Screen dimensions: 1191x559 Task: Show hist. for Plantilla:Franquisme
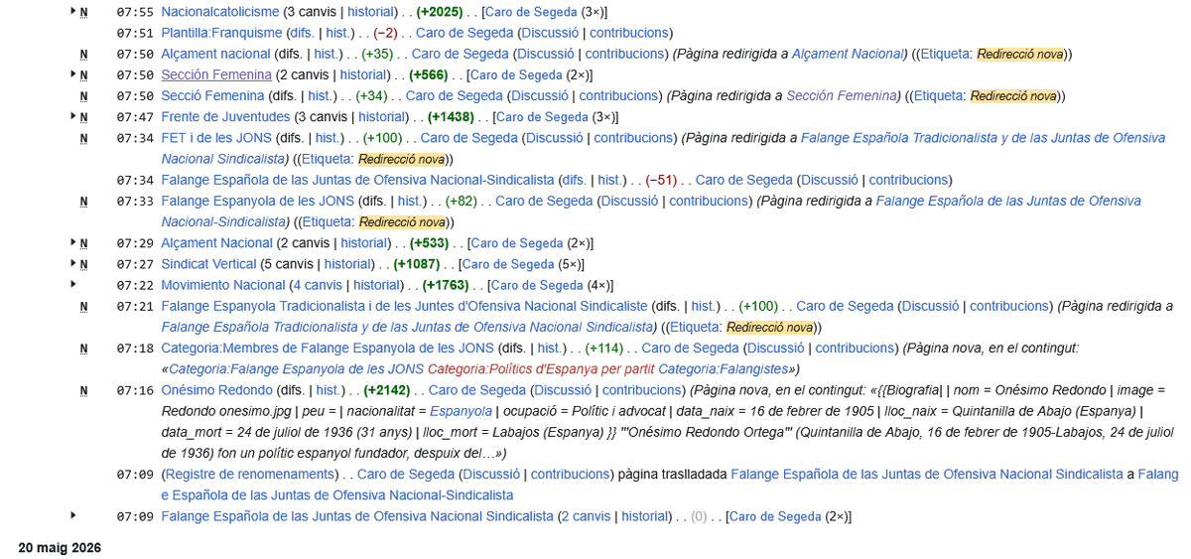click(x=338, y=33)
